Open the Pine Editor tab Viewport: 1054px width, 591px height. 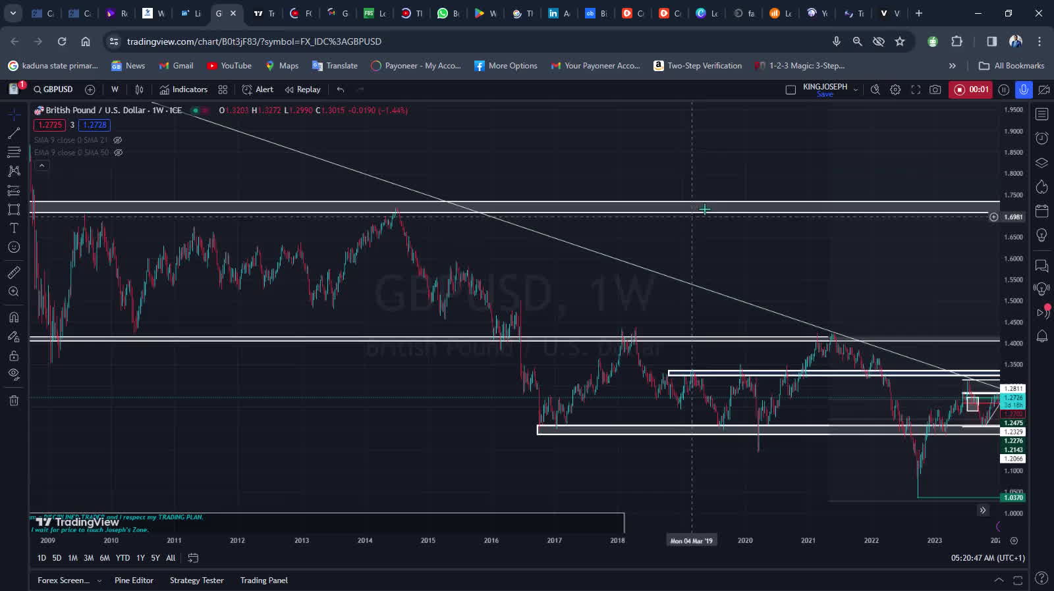pyautogui.click(x=134, y=580)
